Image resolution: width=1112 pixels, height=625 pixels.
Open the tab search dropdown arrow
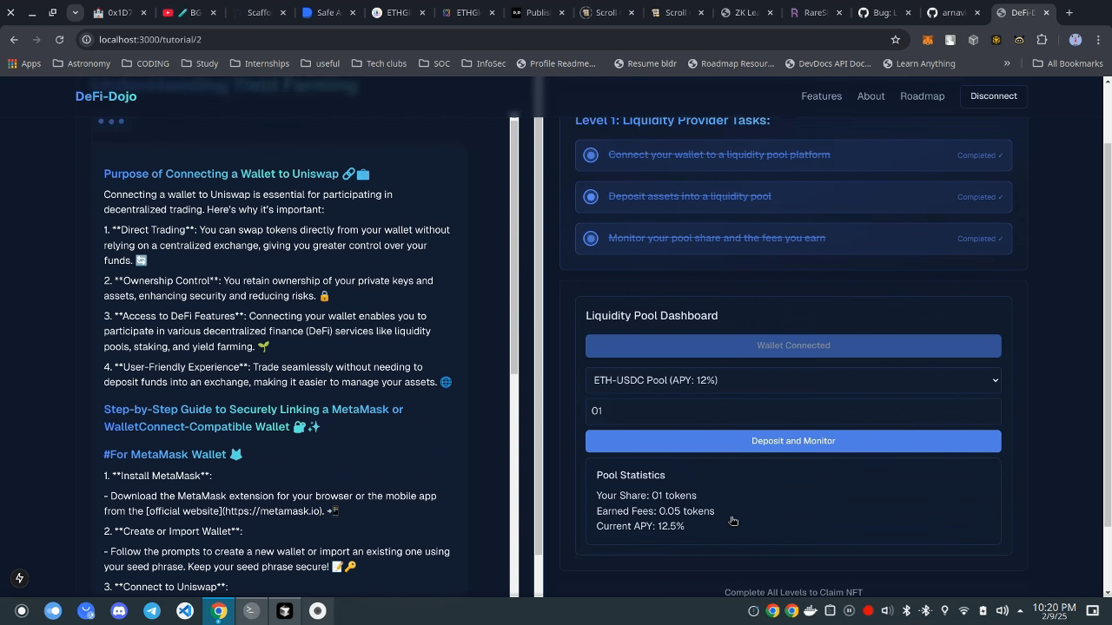point(76,13)
